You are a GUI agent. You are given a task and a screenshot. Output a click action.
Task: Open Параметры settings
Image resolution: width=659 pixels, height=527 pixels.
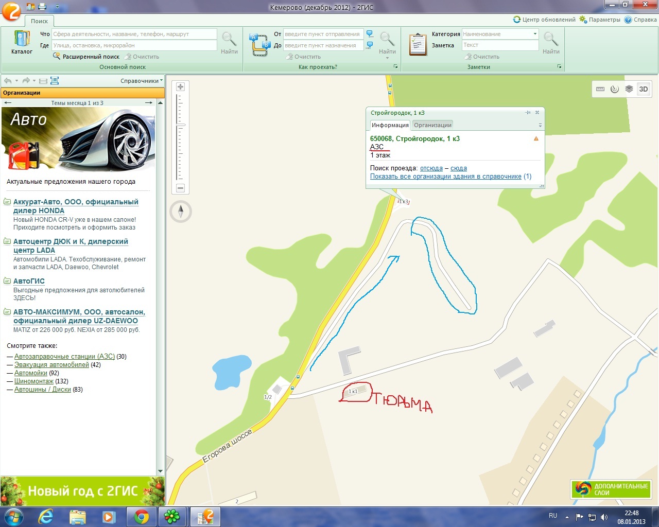(x=600, y=20)
